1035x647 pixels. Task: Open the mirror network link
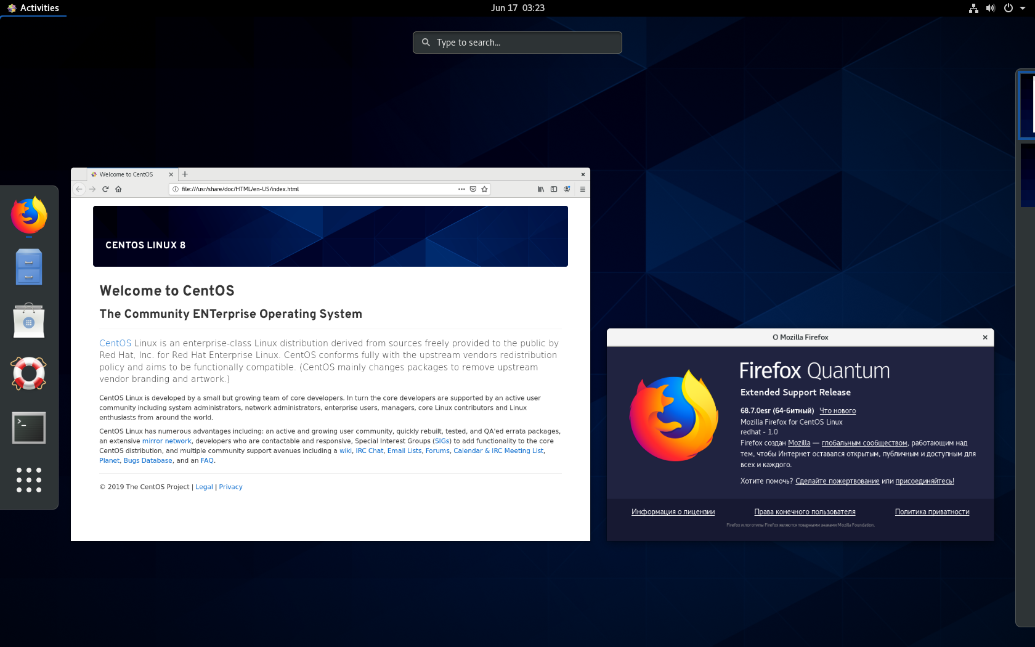(x=167, y=441)
